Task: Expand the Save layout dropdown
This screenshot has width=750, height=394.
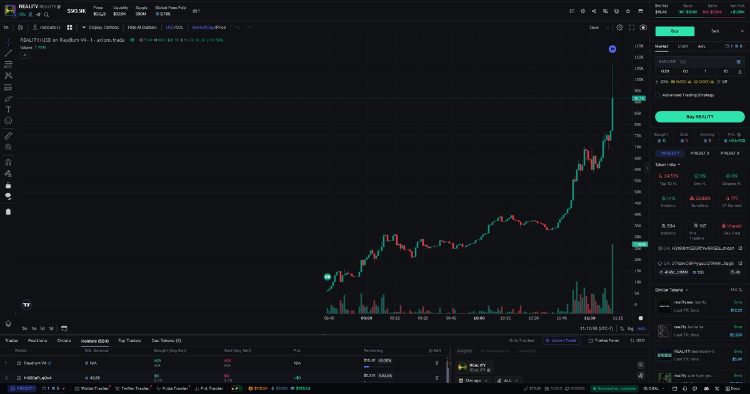Action: [x=606, y=27]
